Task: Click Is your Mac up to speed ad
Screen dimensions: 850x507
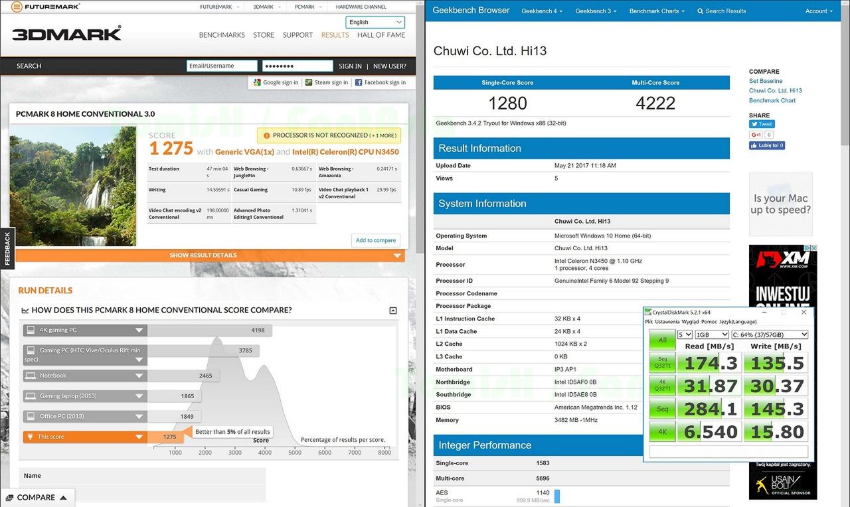Action: coord(781,204)
